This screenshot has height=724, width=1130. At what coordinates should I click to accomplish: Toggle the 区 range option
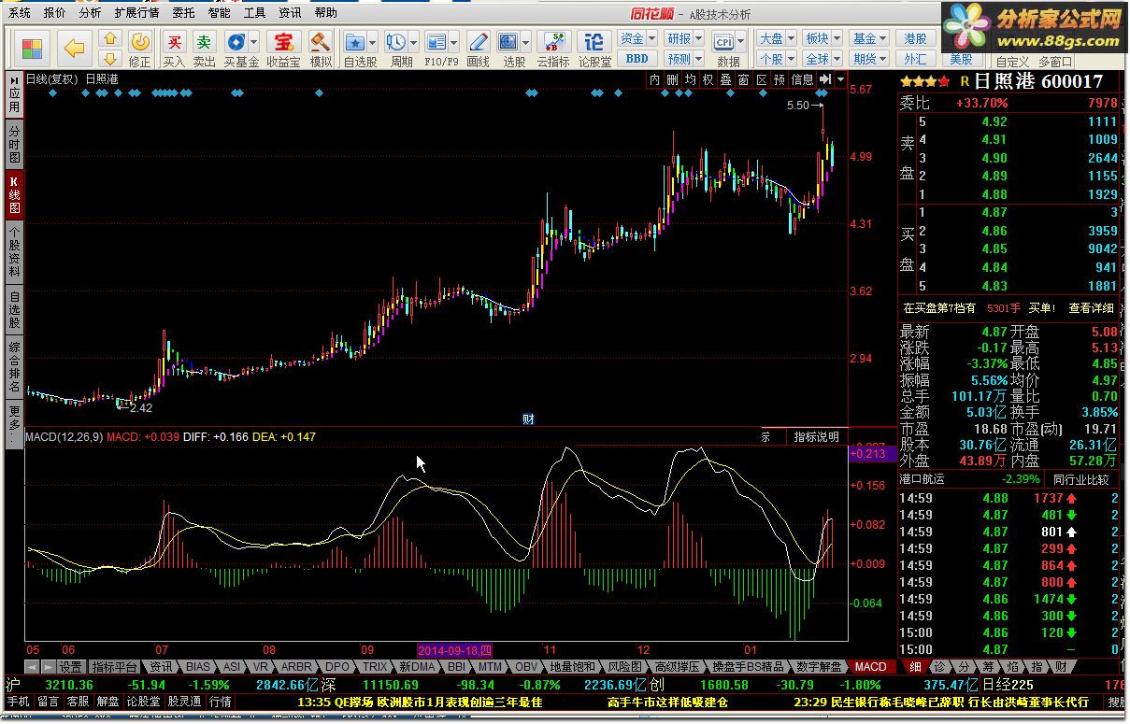[762, 80]
